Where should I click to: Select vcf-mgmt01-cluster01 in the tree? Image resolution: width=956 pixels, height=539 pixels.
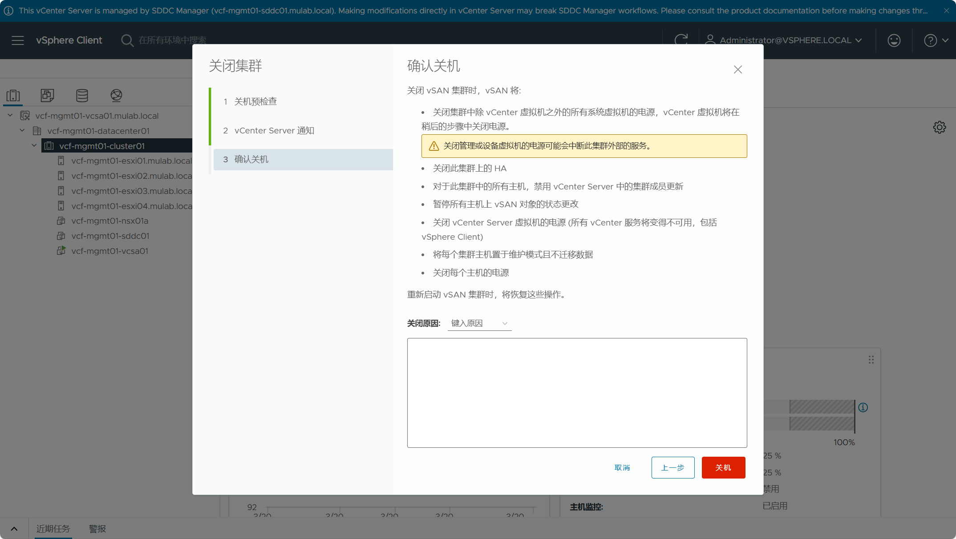(x=102, y=146)
